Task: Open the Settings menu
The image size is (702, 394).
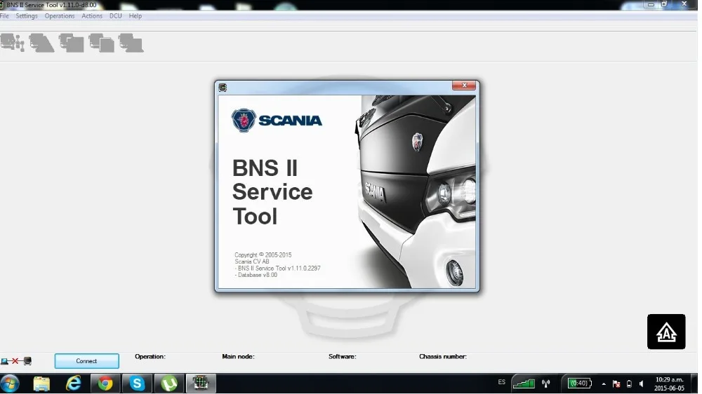Action: point(27,15)
